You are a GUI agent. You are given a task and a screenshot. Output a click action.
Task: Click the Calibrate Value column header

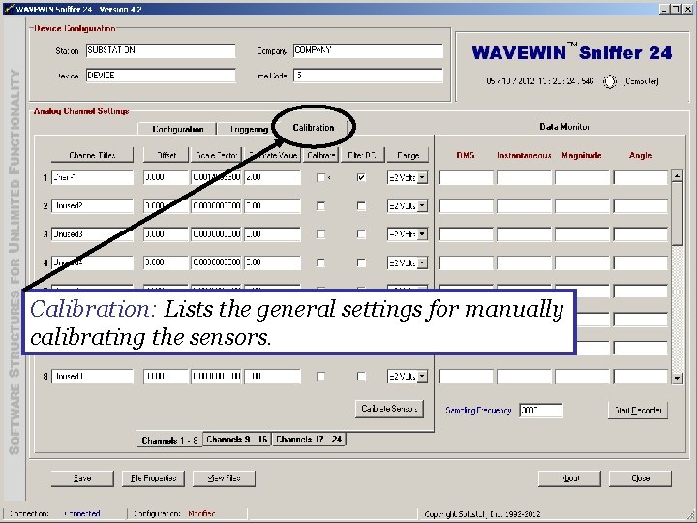272,155
